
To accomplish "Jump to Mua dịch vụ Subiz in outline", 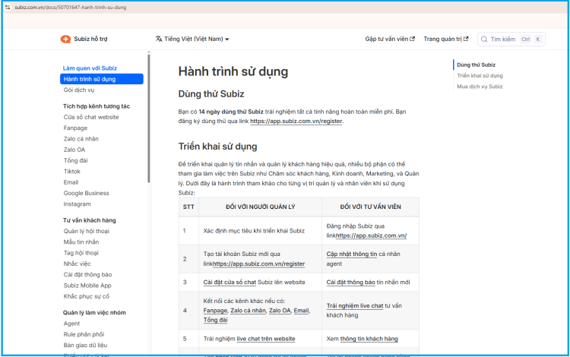I will [x=480, y=87].
